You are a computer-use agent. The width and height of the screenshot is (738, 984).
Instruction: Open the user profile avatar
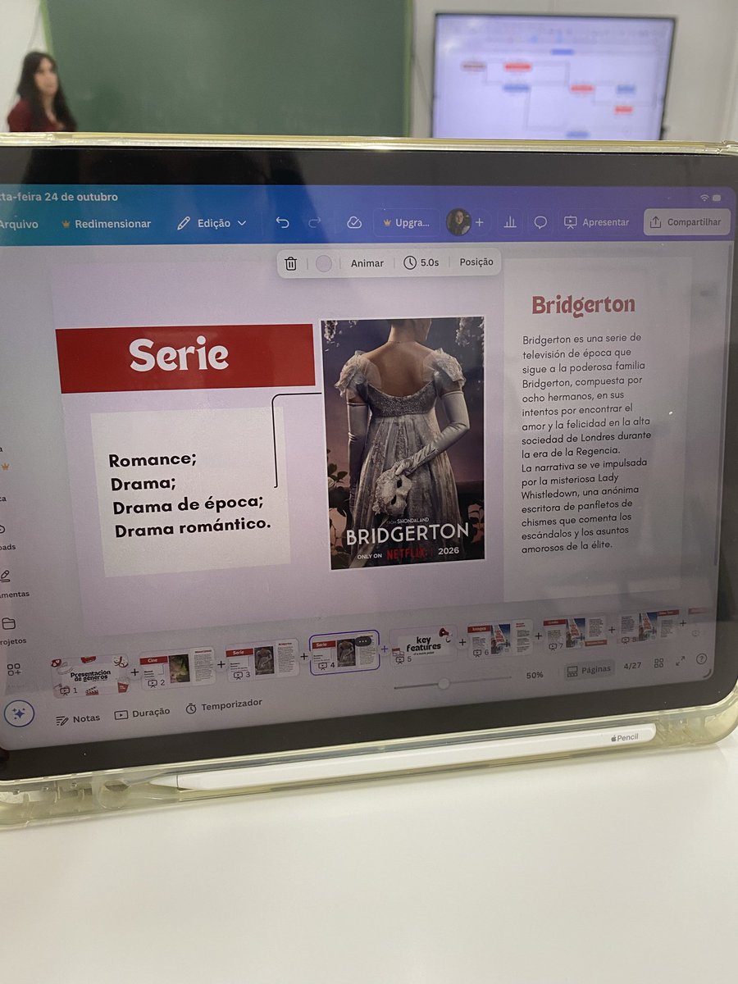[x=458, y=222]
